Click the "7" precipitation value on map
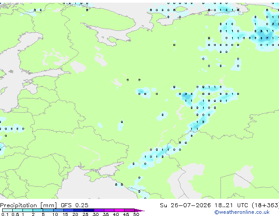Image resolution: width=279 pixels, height=216 pixels. click(x=267, y=38)
